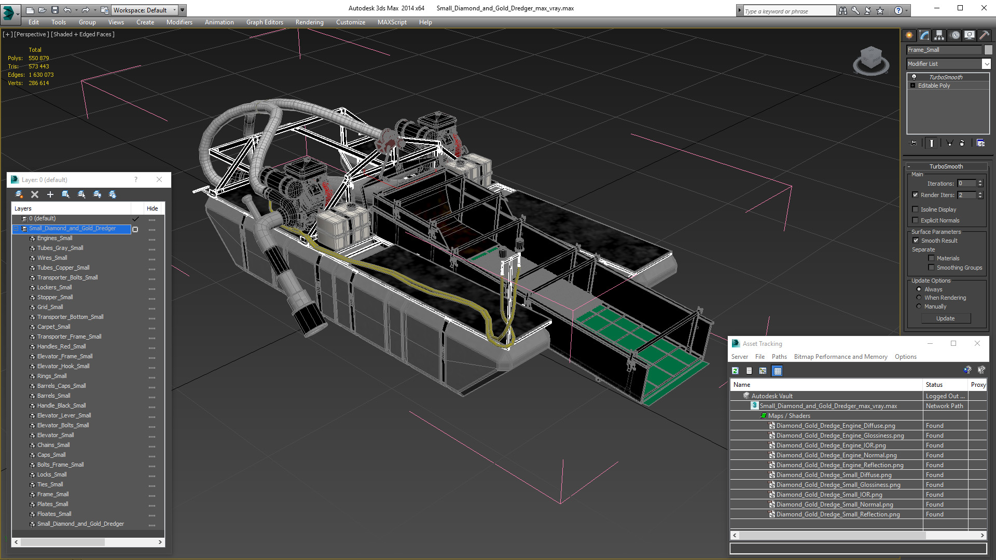Click Remove Modifier trash icon
The image size is (996, 560).
point(962,143)
